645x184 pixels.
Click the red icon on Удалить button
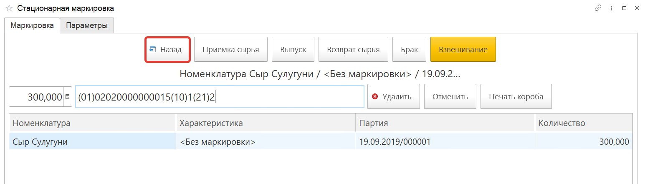[375, 97]
